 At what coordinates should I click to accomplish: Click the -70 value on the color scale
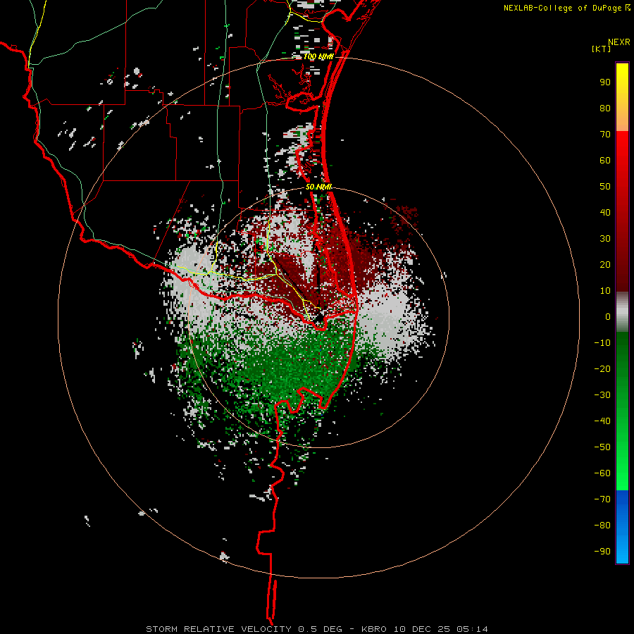(602, 499)
